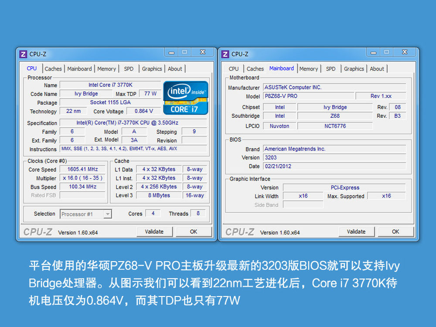Close the left CPU-Z window
436x327 pixels.
pos(203,52)
